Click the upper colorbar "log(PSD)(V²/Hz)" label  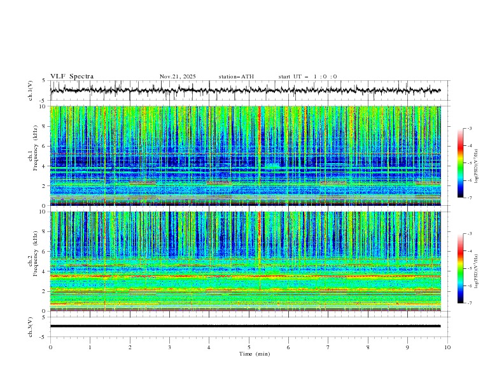pos(476,166)
